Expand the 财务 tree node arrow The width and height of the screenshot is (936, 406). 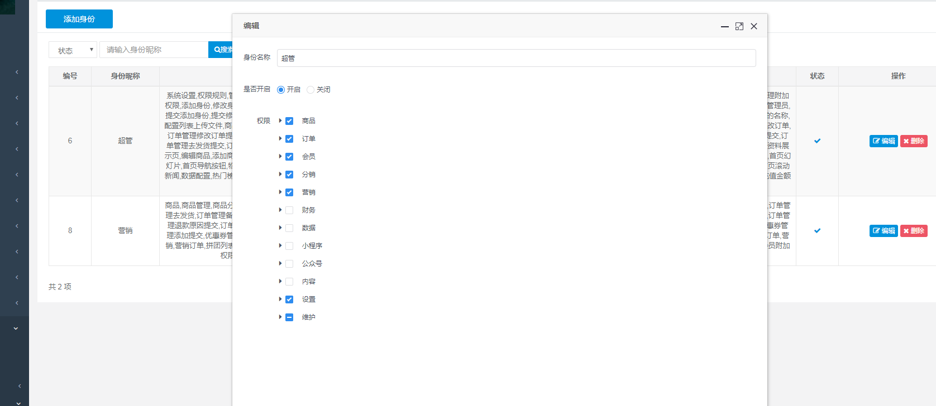tap(280, 210)
